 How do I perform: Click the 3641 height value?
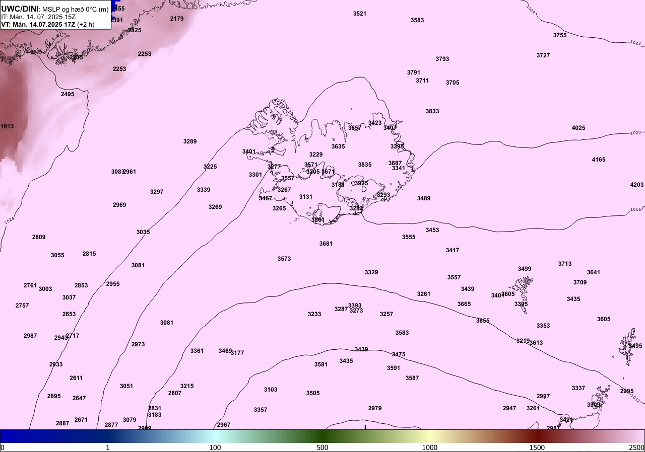tap(594, 272)
